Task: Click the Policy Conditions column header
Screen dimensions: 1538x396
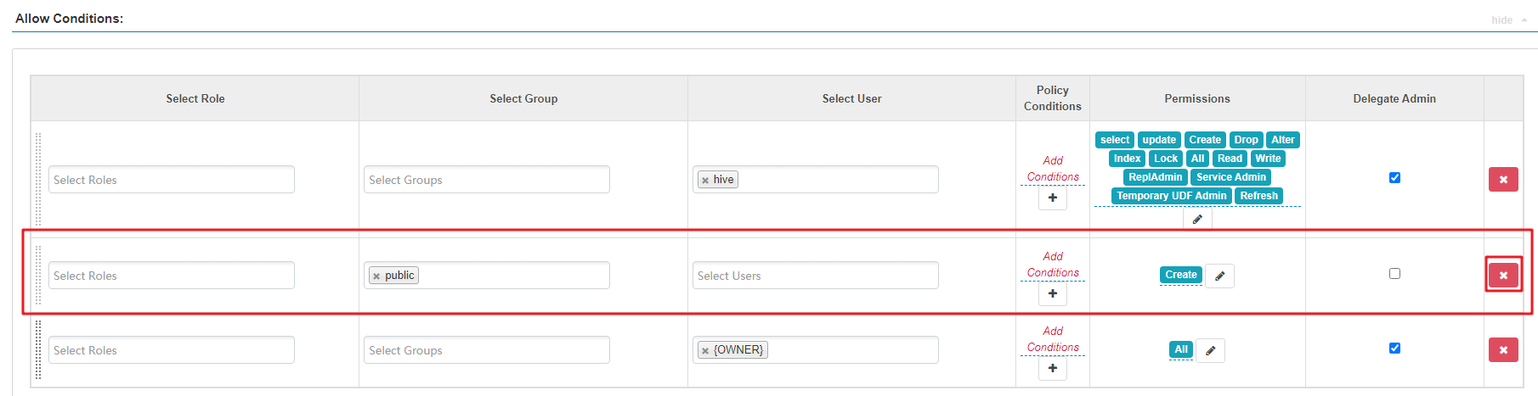Action: tap(1053, 98)
